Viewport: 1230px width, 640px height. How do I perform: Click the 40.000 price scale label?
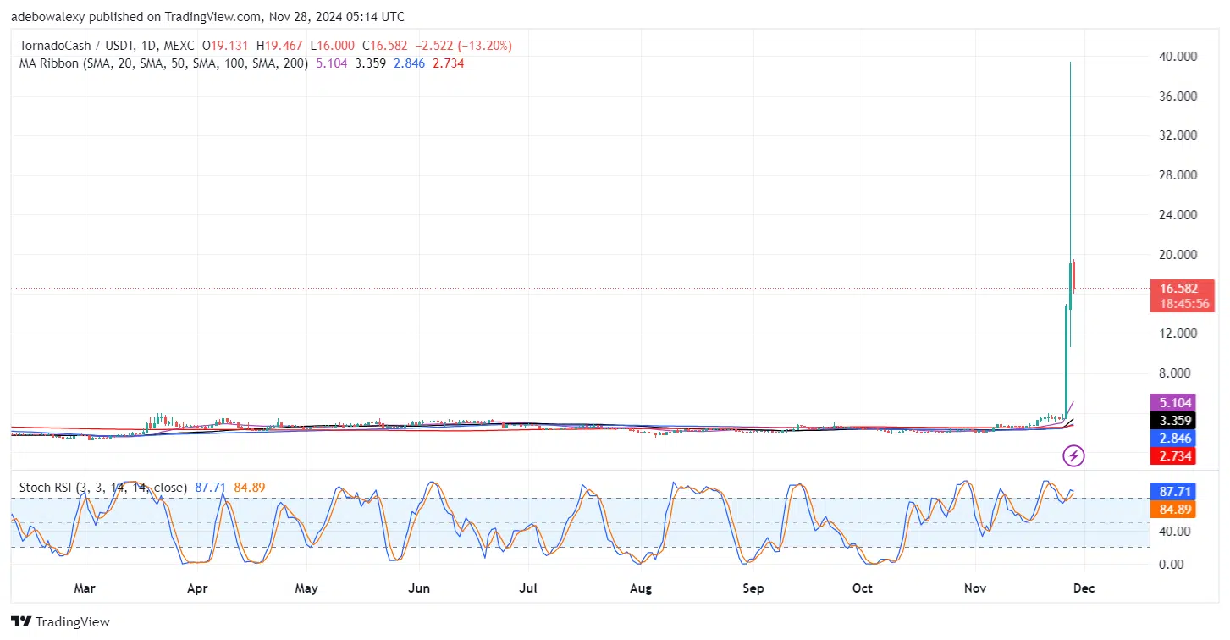pyautogui.click(x=1176, y=57)
